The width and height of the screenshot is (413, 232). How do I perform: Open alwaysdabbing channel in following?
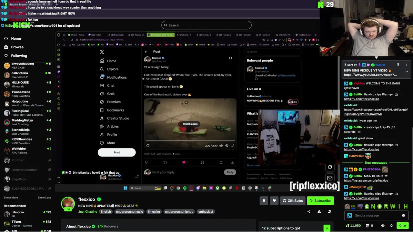(x=27, y=65)
